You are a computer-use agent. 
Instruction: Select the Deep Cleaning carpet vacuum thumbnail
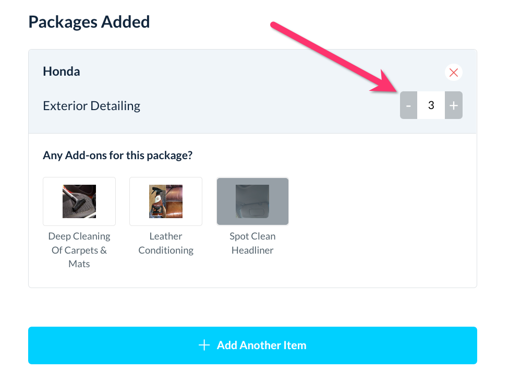click(x=79, y=201)
